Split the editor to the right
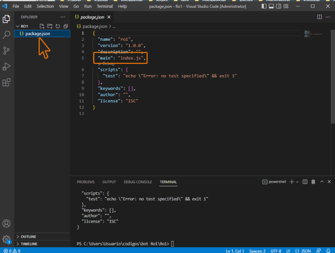The width and height of the screenshot is (335, 253). pos(319,17)
